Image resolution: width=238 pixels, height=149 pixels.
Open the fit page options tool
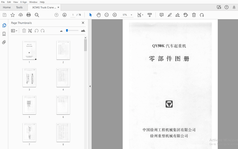[x=140, y=15]
